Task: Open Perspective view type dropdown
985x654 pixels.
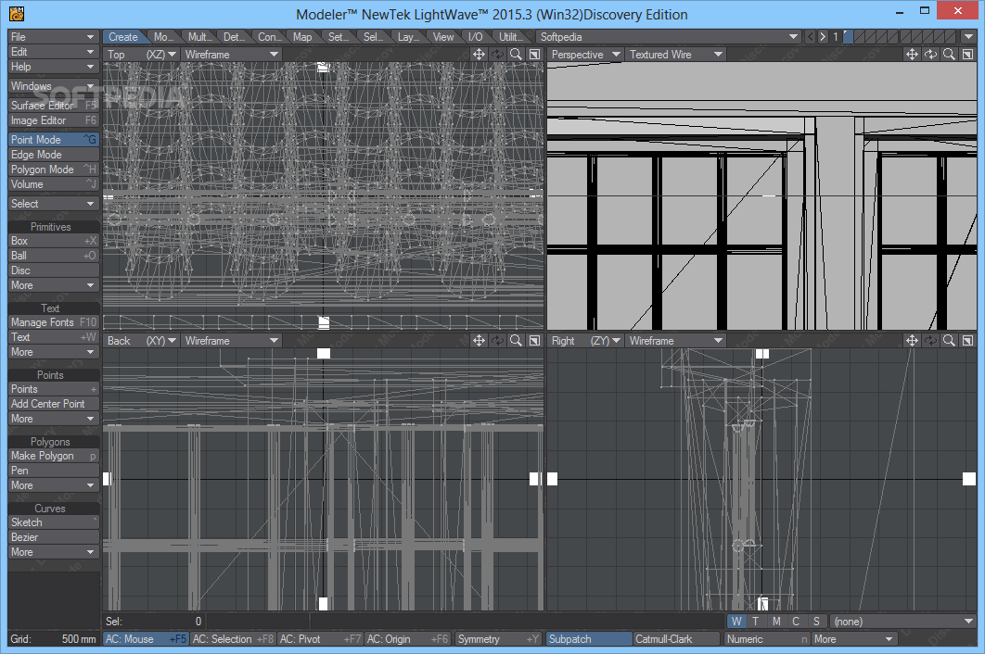Action: click(x=585, y=55)
